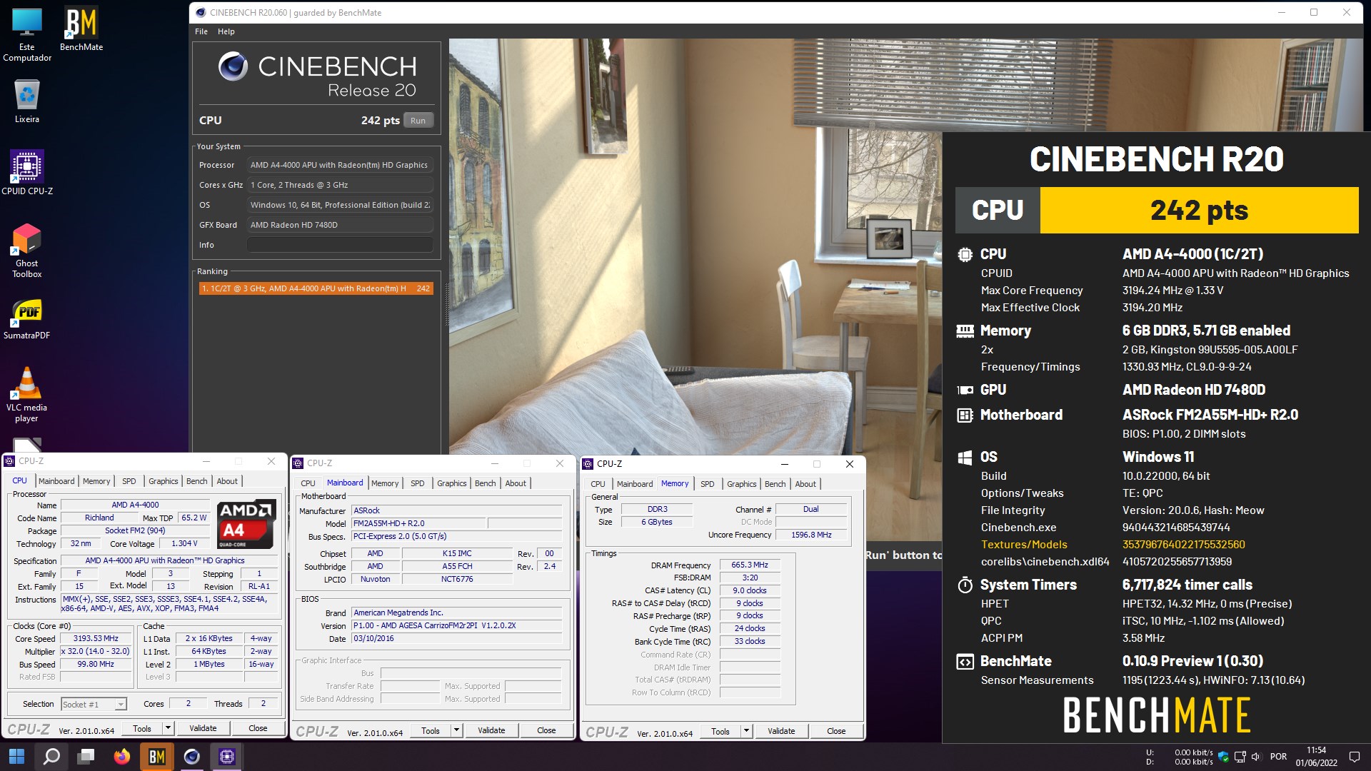Open About tab in Memory CPU-Z window

(805, 484)
